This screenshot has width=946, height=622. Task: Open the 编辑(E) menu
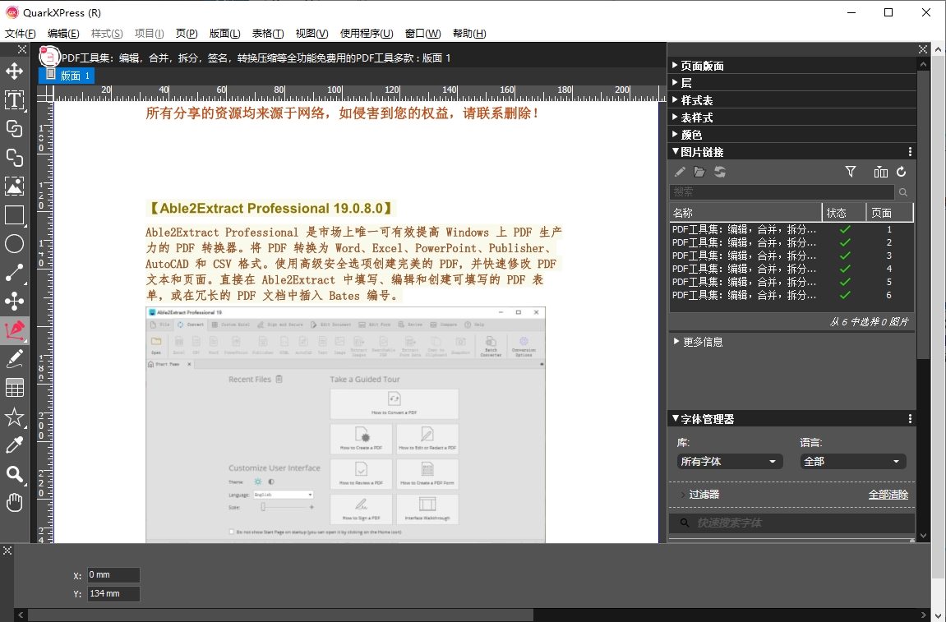pos(63,33)
